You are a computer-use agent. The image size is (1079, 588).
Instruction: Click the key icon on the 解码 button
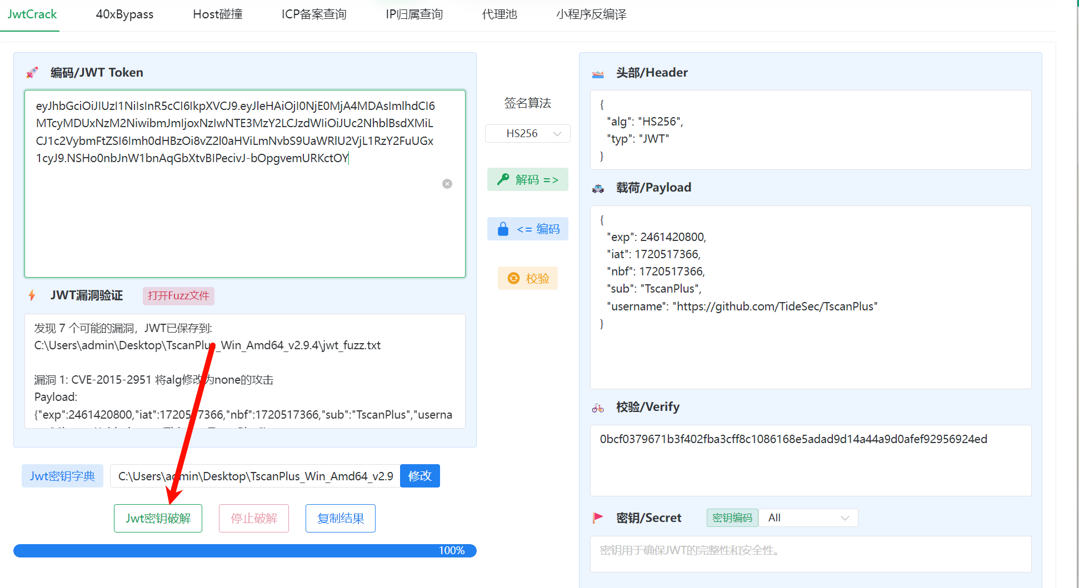click(x=503, y=179)
